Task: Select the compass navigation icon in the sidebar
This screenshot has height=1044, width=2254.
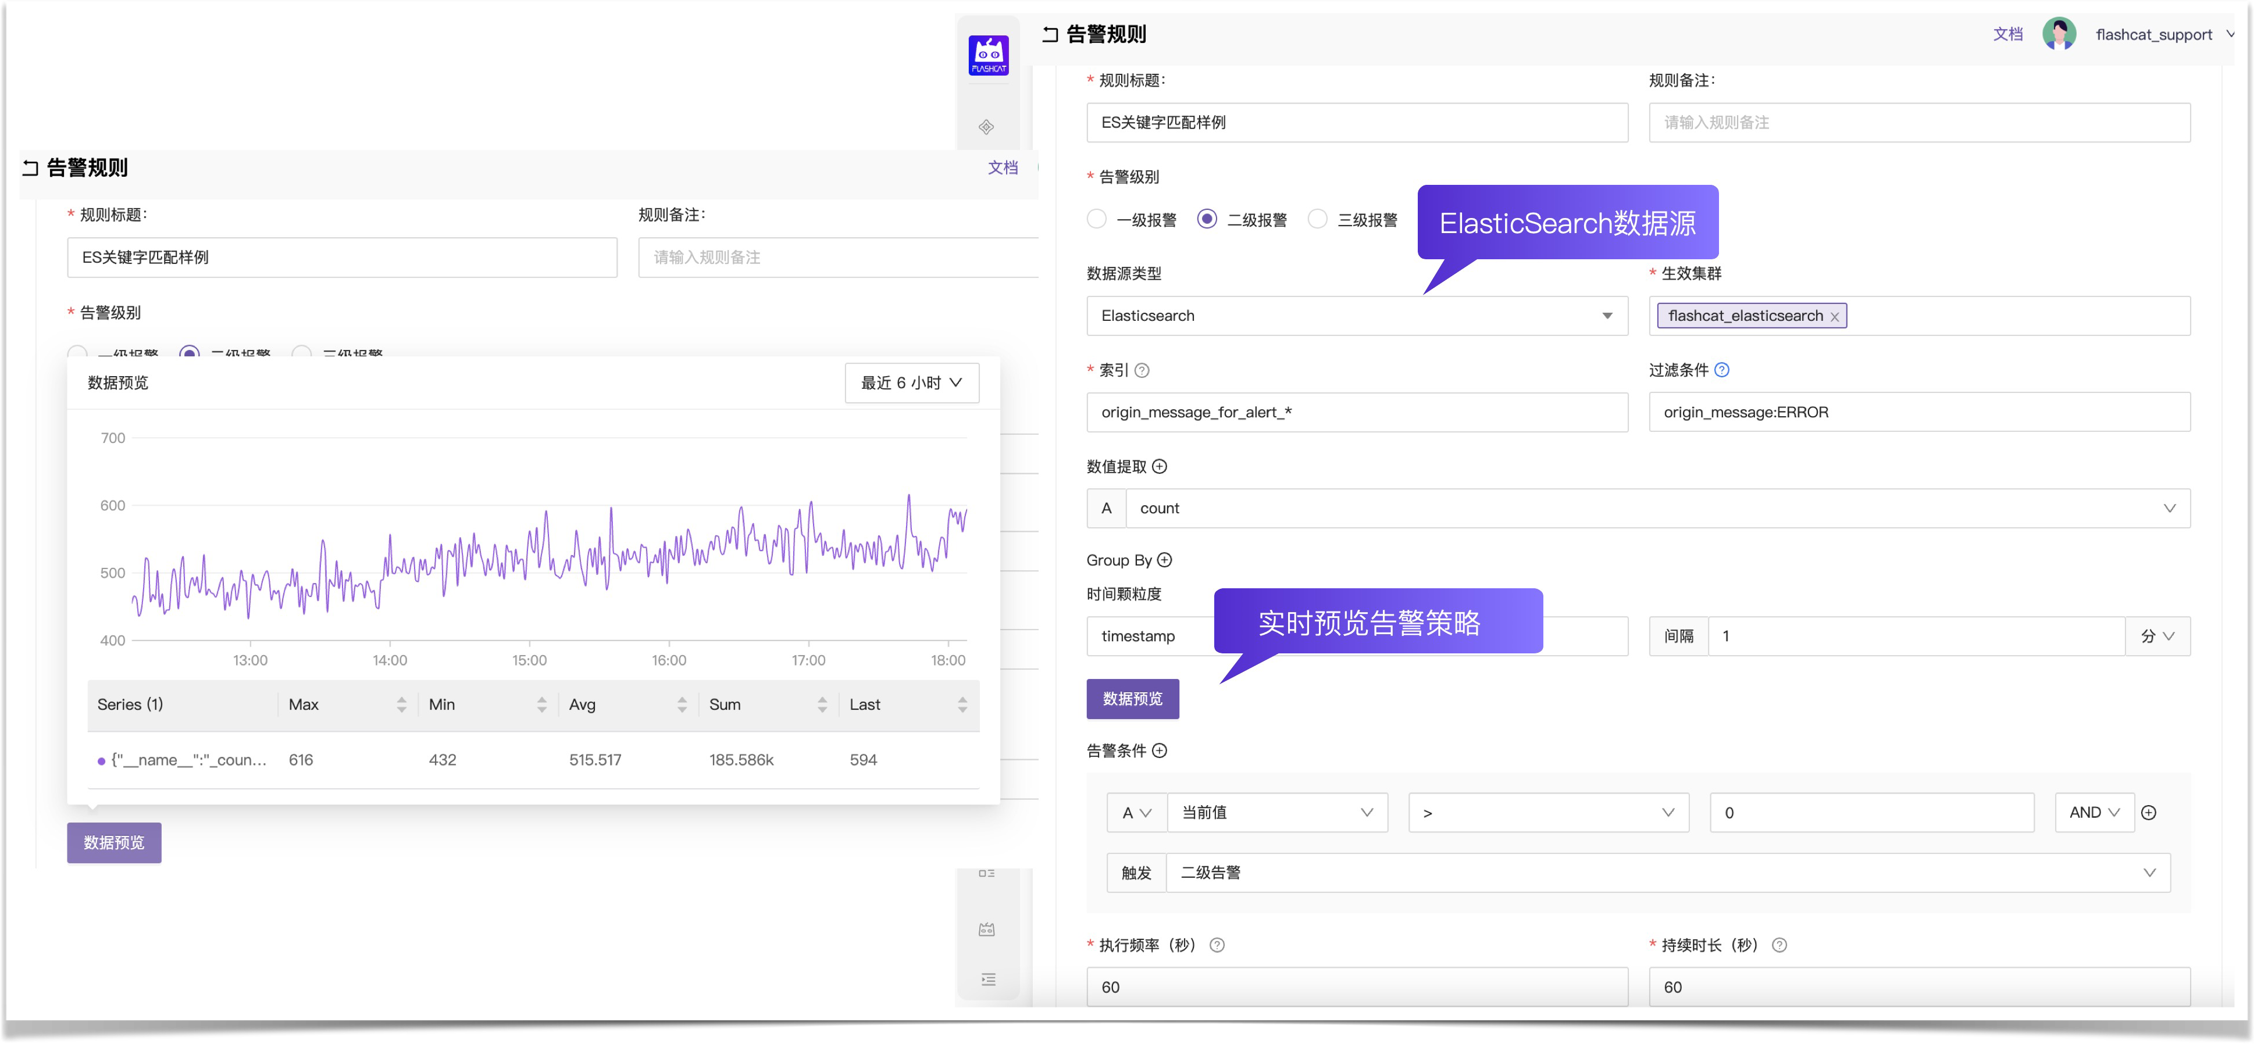Action: point(987,127)
